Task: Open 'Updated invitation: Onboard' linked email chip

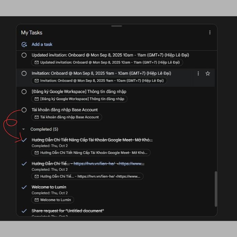Action: (107, 62)
